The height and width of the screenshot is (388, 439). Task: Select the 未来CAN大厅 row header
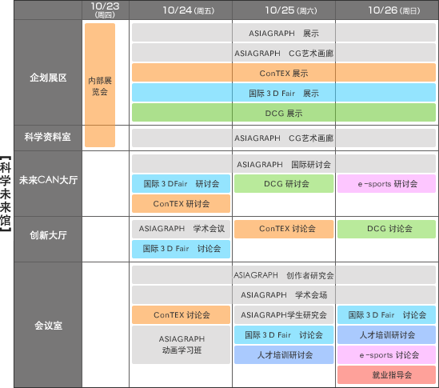[x=48, y=183]
